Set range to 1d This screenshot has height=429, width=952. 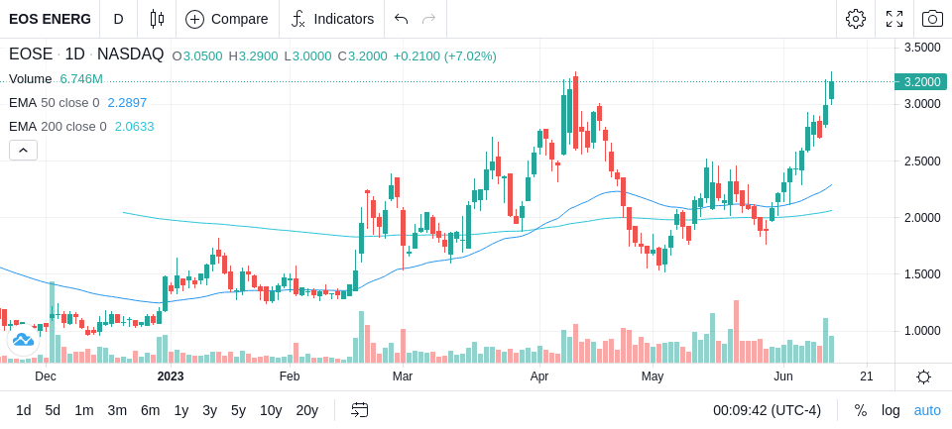[x=23, y=410]
